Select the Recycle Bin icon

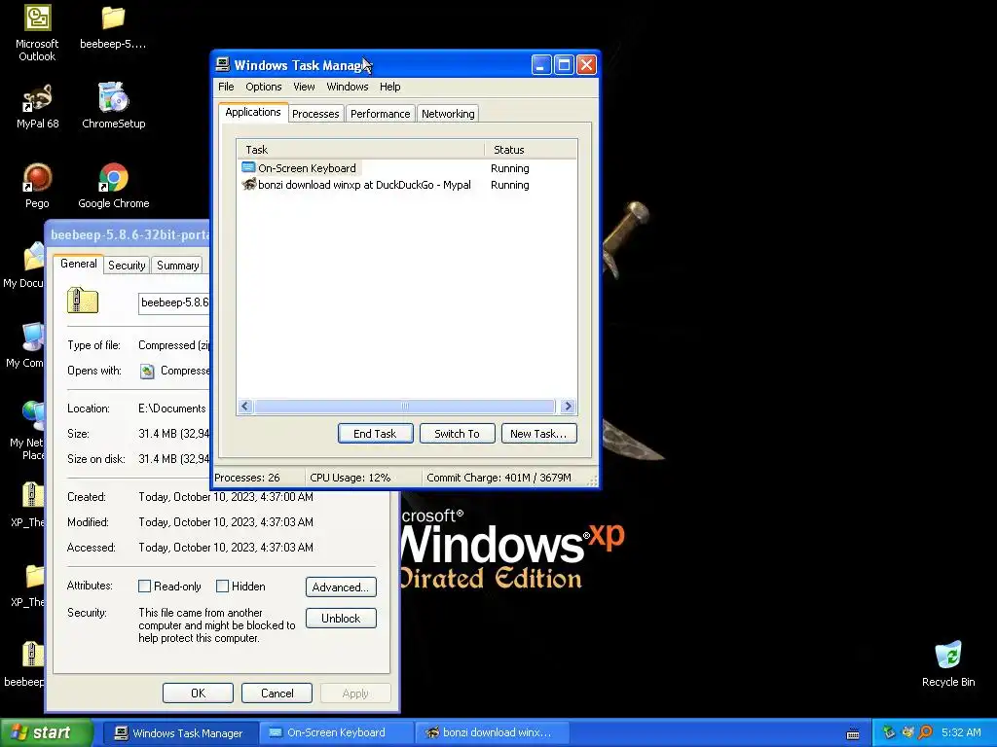(948, 655)
